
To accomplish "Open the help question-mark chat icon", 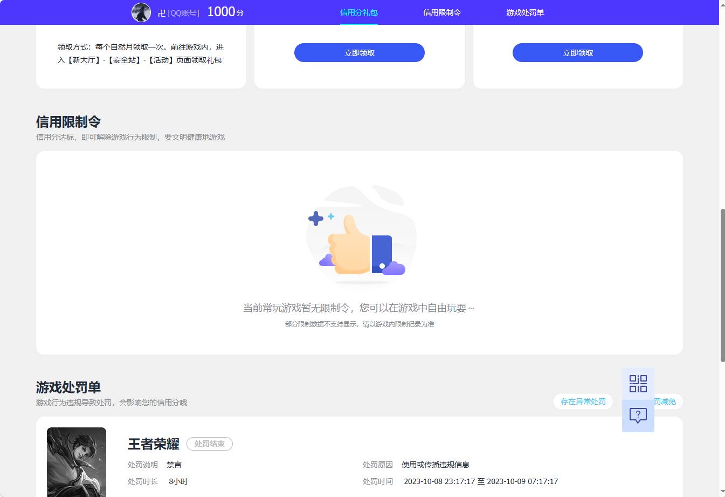I will point(638,416).
